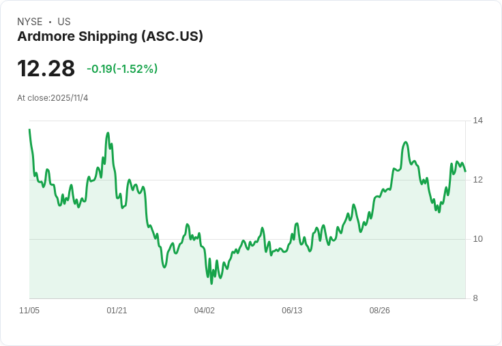Screen dimensions: 502x346
Task: Click the 06/13 date on x-axis
Action: (292, 311)
